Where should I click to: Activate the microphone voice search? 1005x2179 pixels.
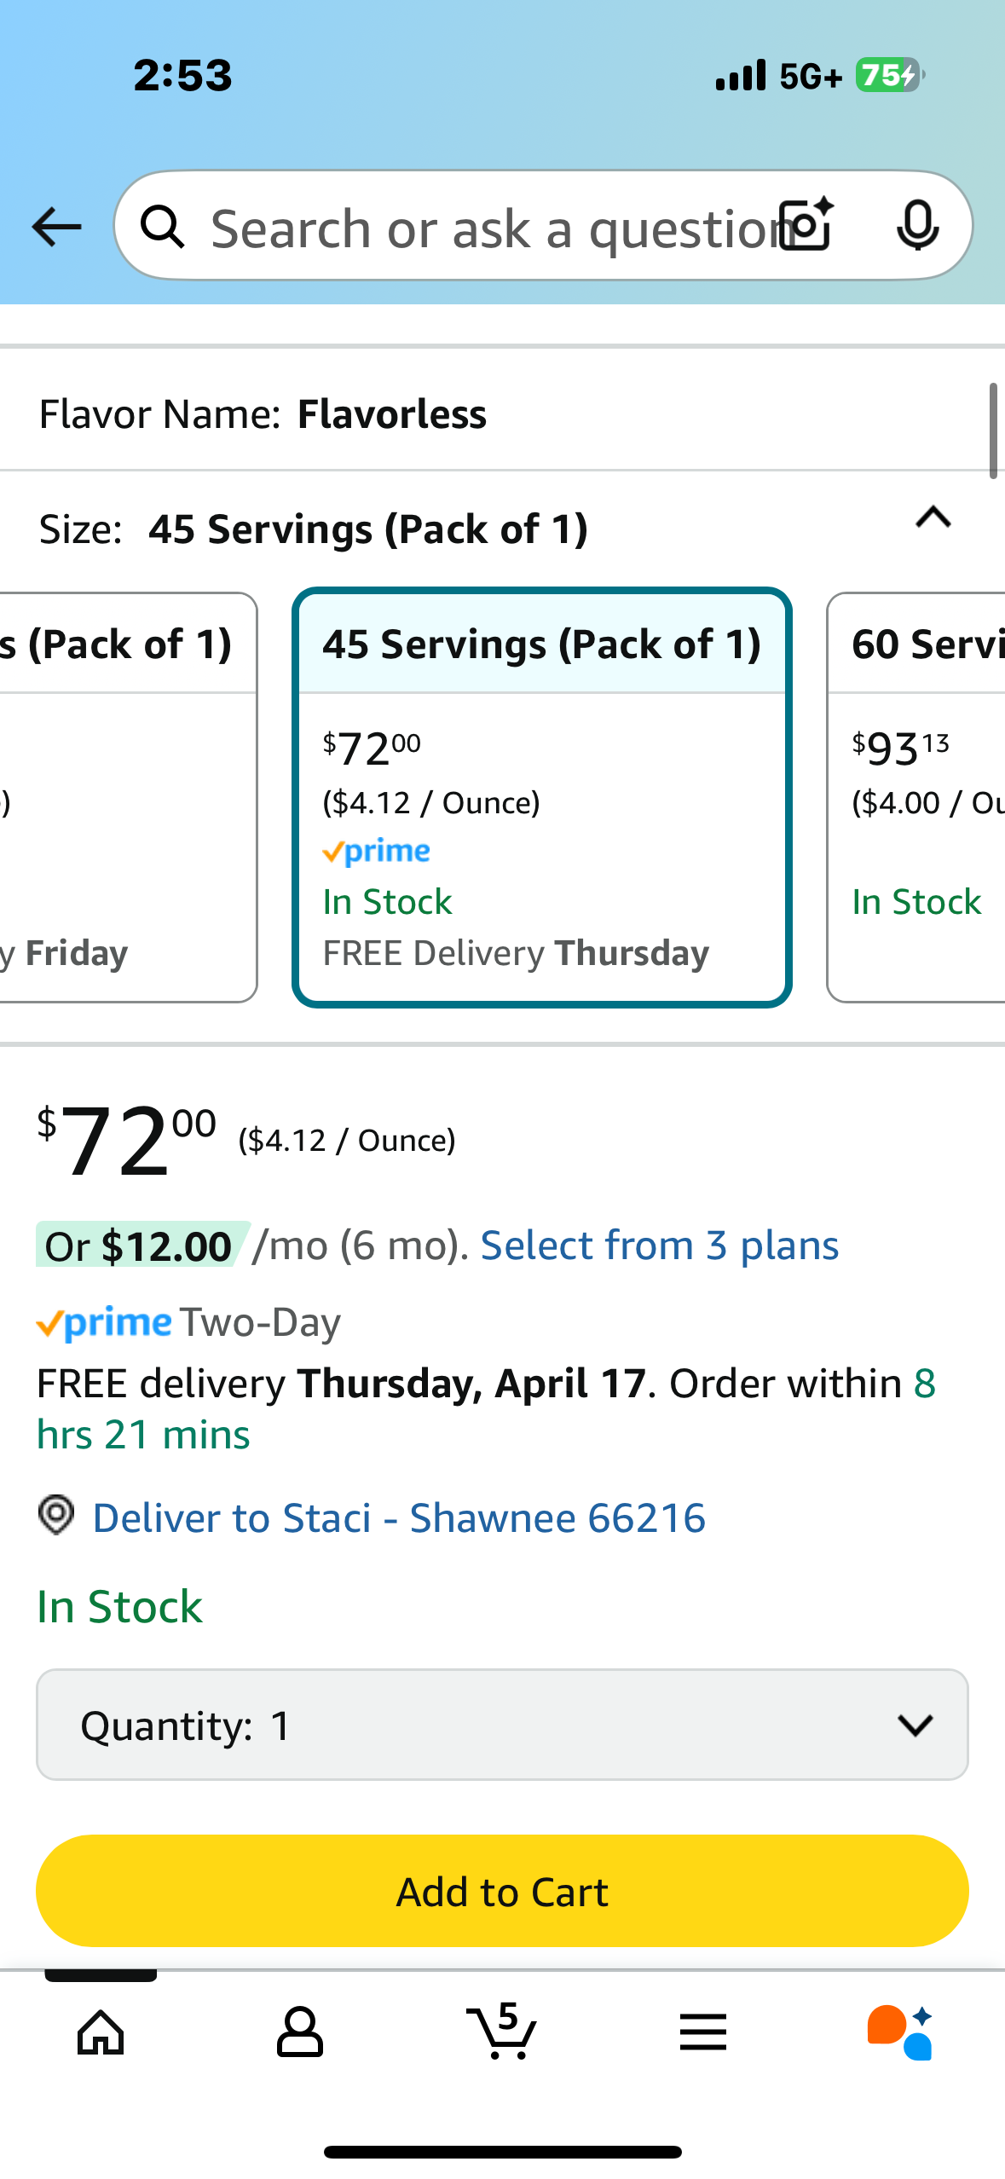(918, 226)
